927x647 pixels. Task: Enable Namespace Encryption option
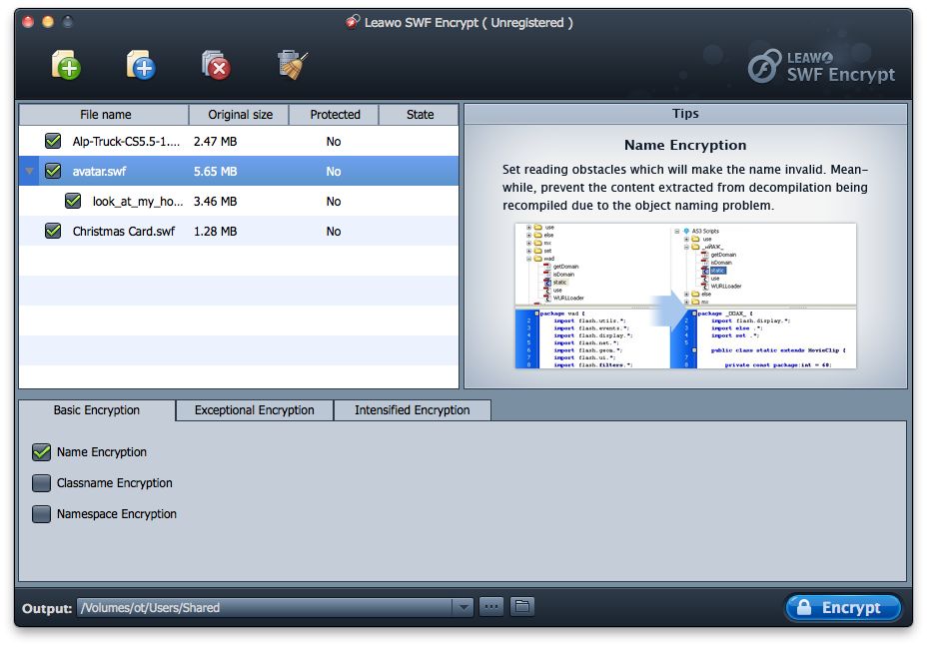click(x=41, y=514)
